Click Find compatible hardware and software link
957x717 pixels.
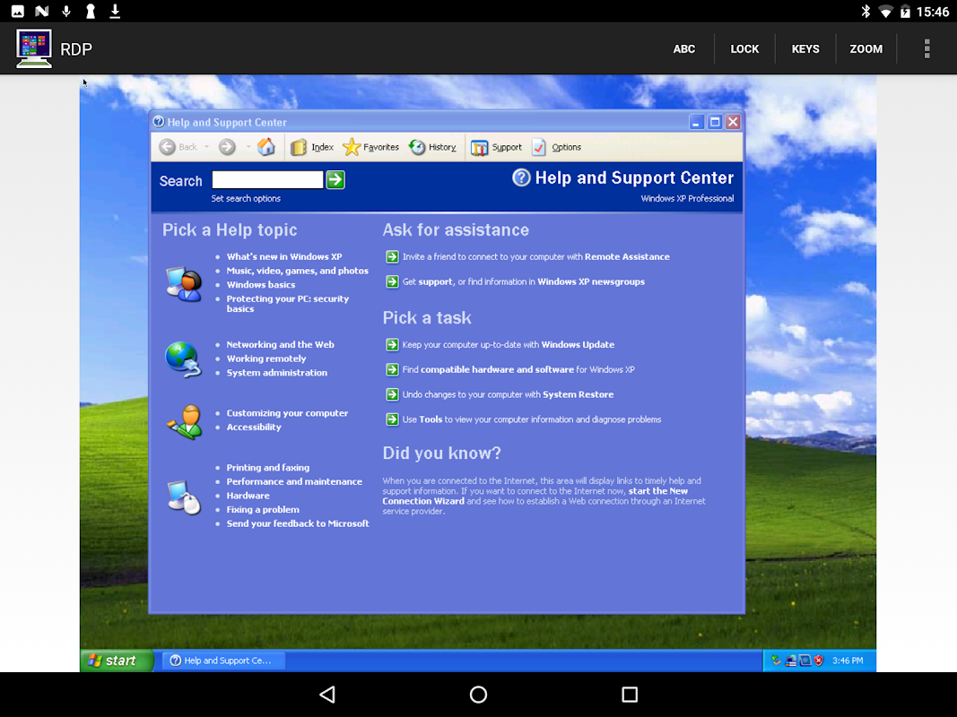(x=518, y=369)
